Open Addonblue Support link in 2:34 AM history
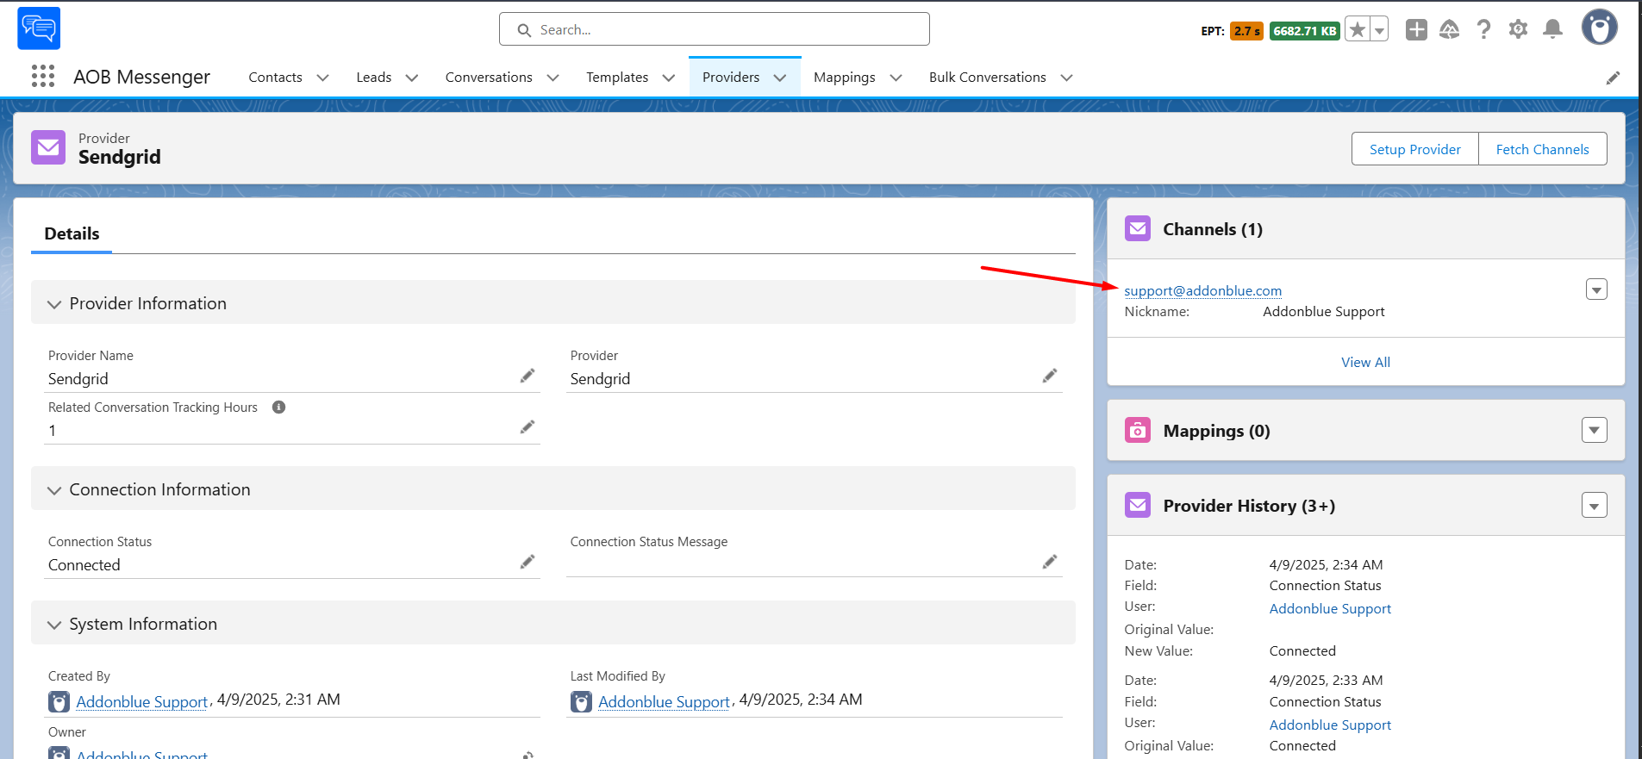 click(x=1330, y=608)
